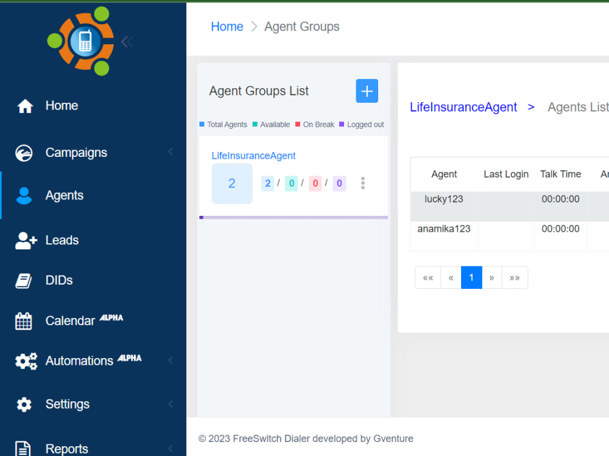Open Settings using the gear icon

(24, 404)
